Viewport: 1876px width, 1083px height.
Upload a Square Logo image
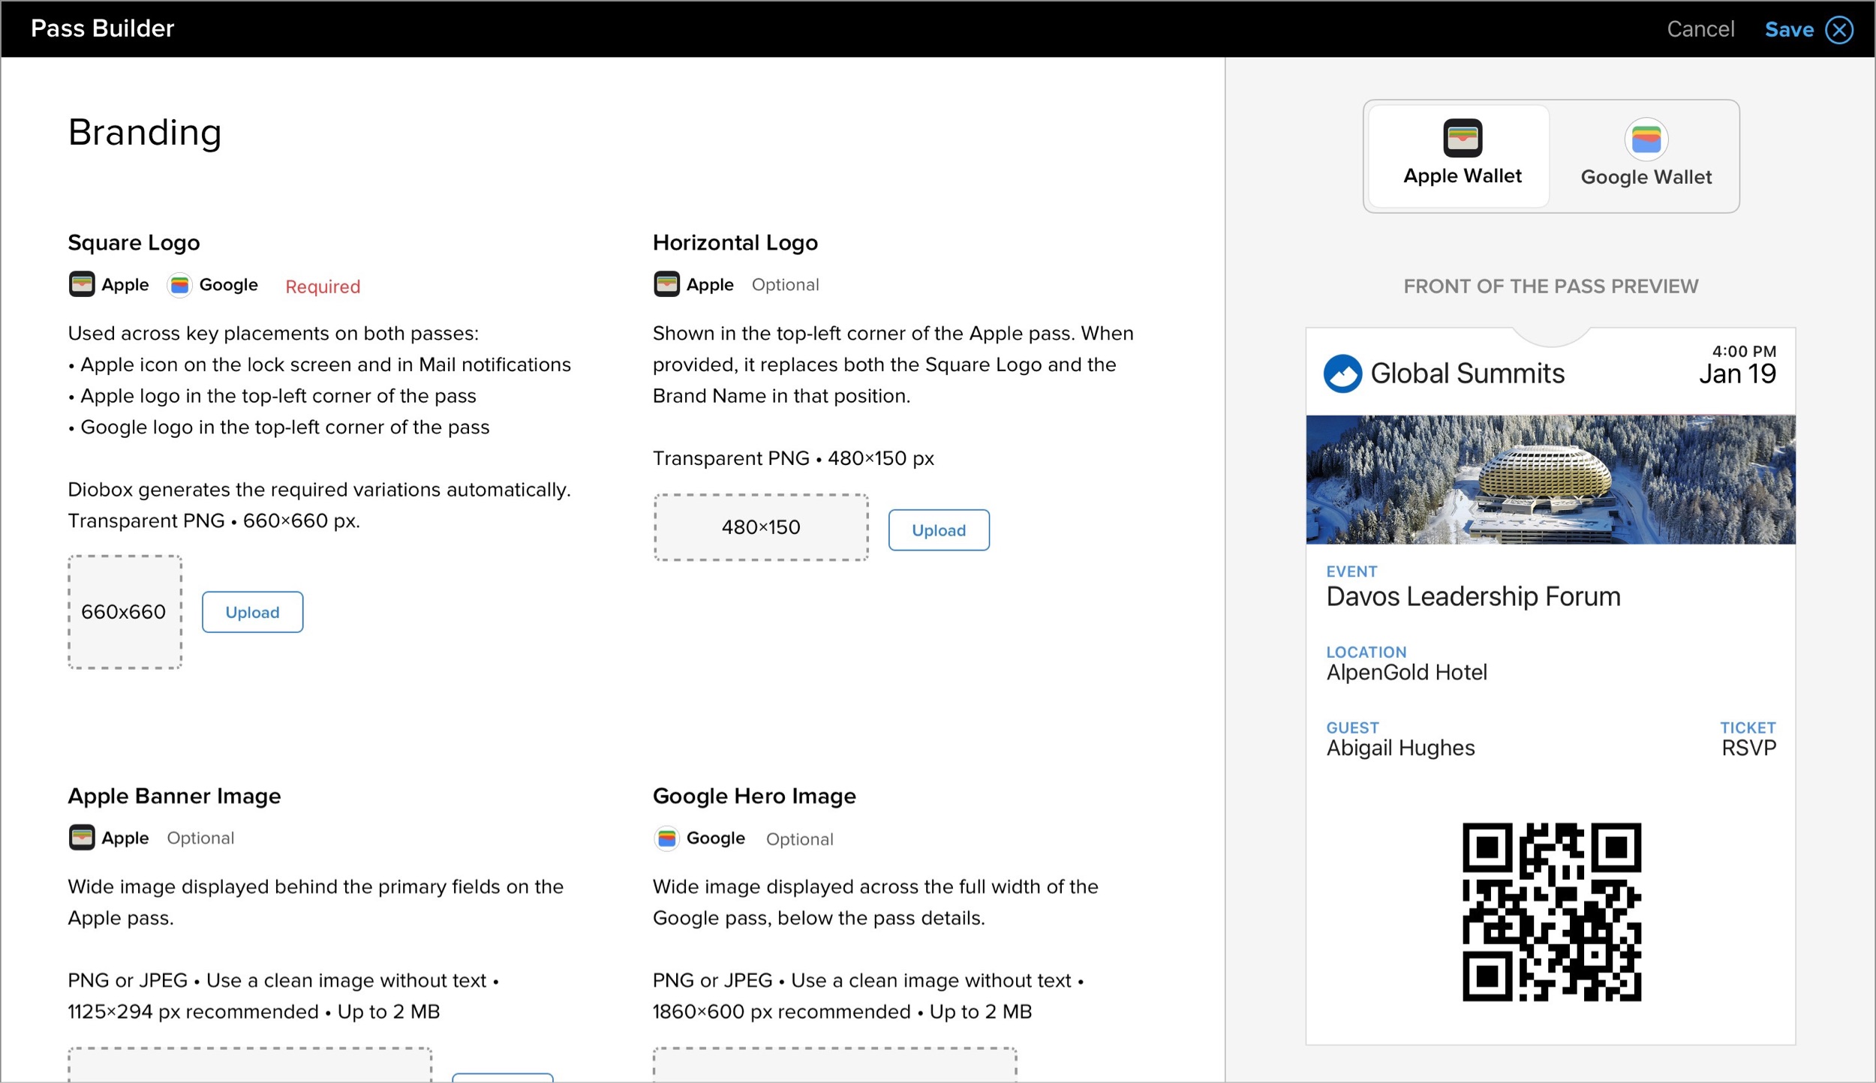click(252, 612)
